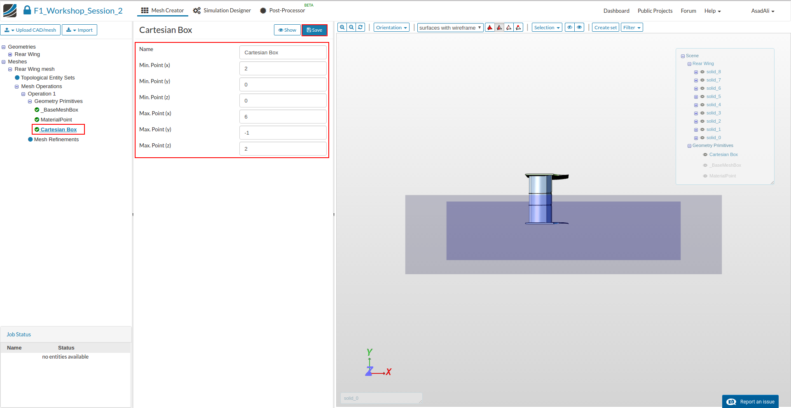Click the Create set button
Screen dimensions: 791x408
[x=605, y=28]
